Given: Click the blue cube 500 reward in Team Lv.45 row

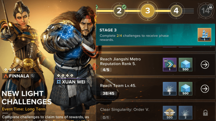Looking at the screenshot, I should [185, 89].
